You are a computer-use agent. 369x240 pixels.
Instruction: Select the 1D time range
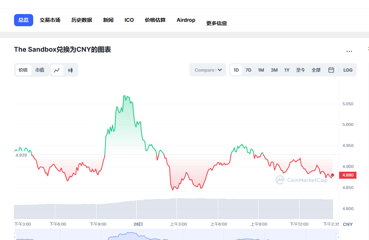(x=236, y=70)
